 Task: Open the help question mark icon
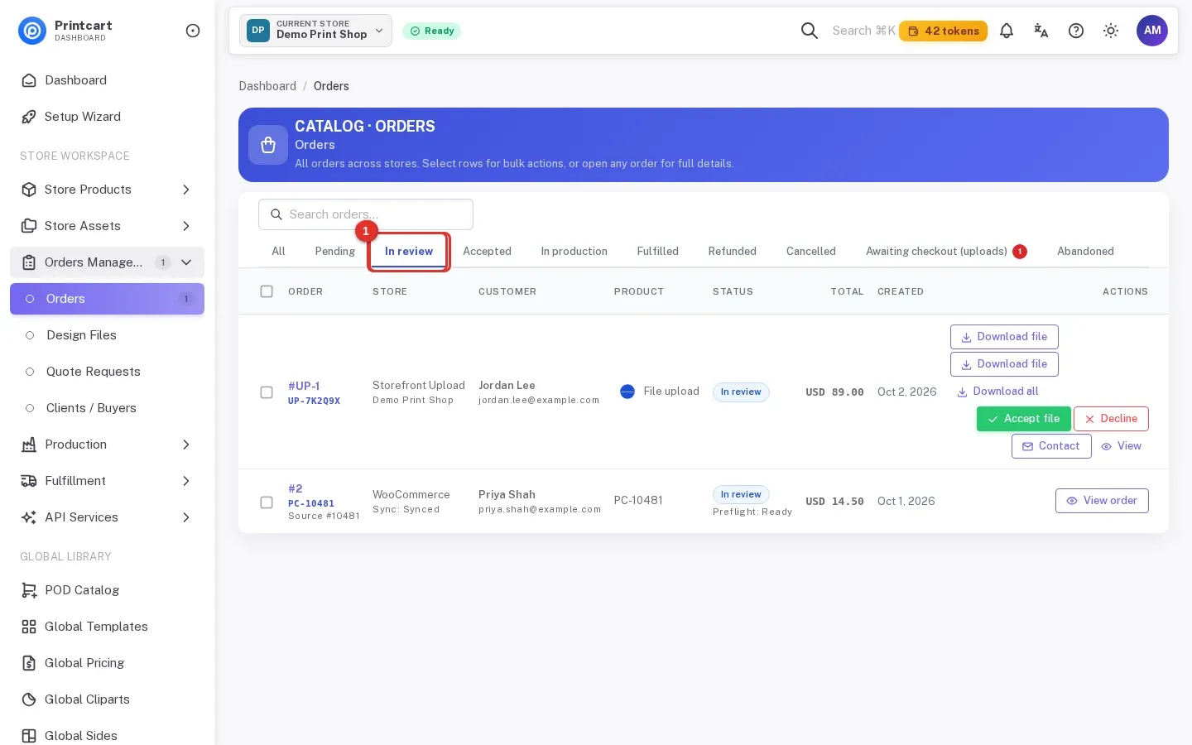point(1076,31)
